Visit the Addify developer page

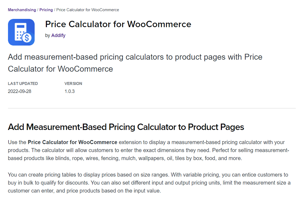(x=58, y=35)
